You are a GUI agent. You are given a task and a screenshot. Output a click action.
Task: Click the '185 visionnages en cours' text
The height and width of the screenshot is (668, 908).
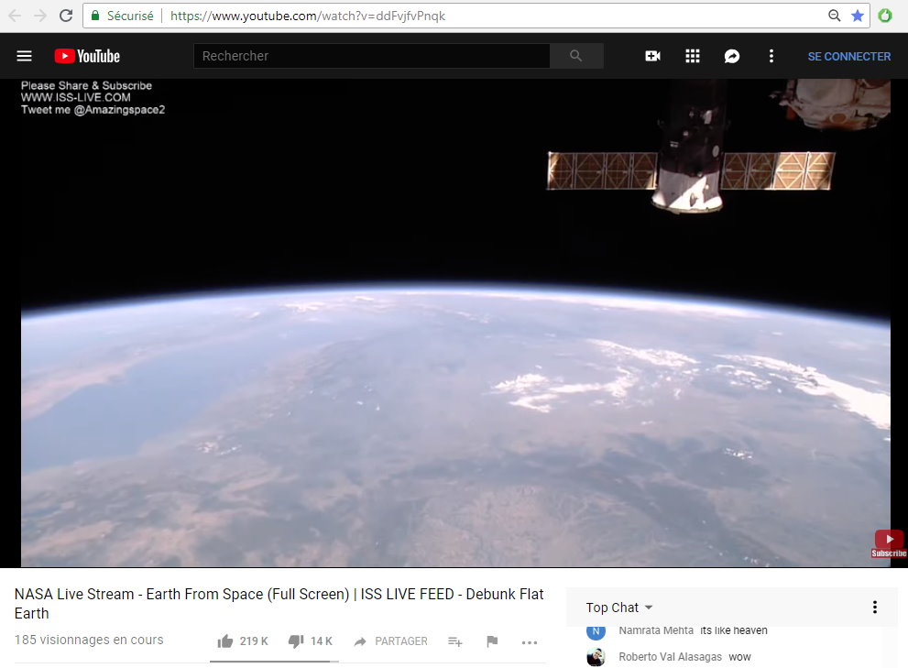pos(89,640)
